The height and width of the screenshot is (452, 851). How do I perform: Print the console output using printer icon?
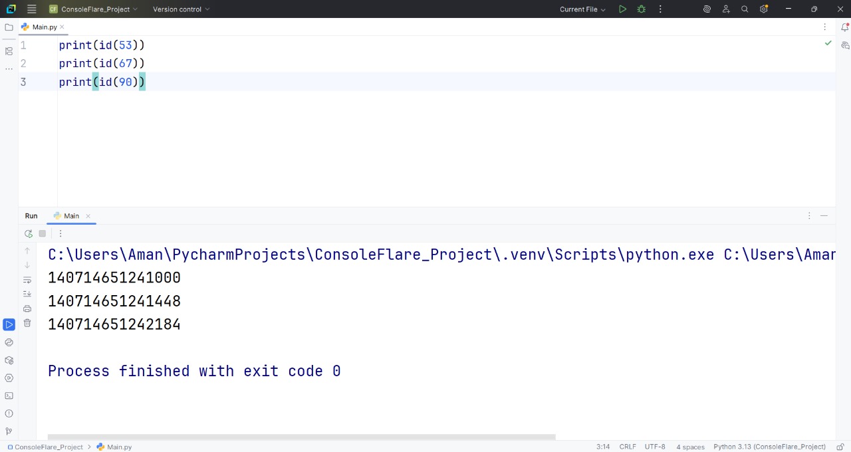pos(27,308)
